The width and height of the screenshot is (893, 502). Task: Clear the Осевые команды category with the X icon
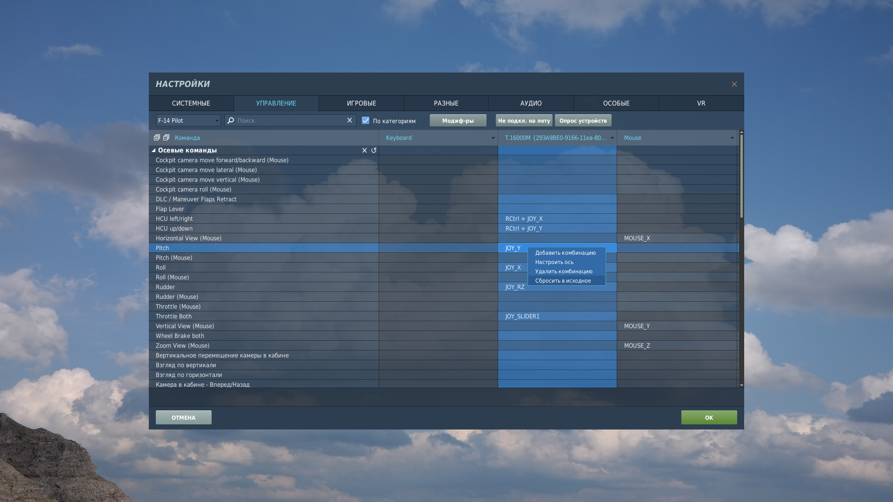(x=365, y=150)
